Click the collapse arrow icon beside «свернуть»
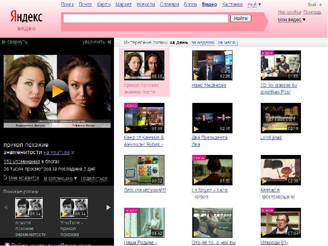The width and height of the screenshot is (328, 246). [4, 42]
